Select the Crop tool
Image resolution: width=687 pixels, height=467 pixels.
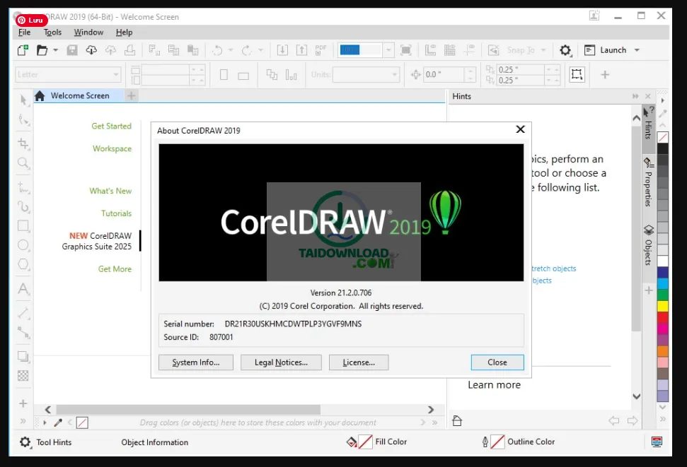coord(22,143)
